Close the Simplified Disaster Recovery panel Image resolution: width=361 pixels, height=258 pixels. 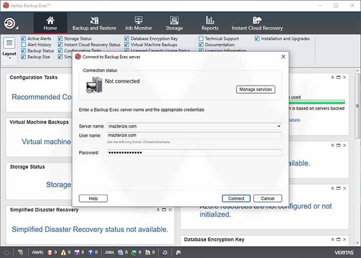coord(170,210)
